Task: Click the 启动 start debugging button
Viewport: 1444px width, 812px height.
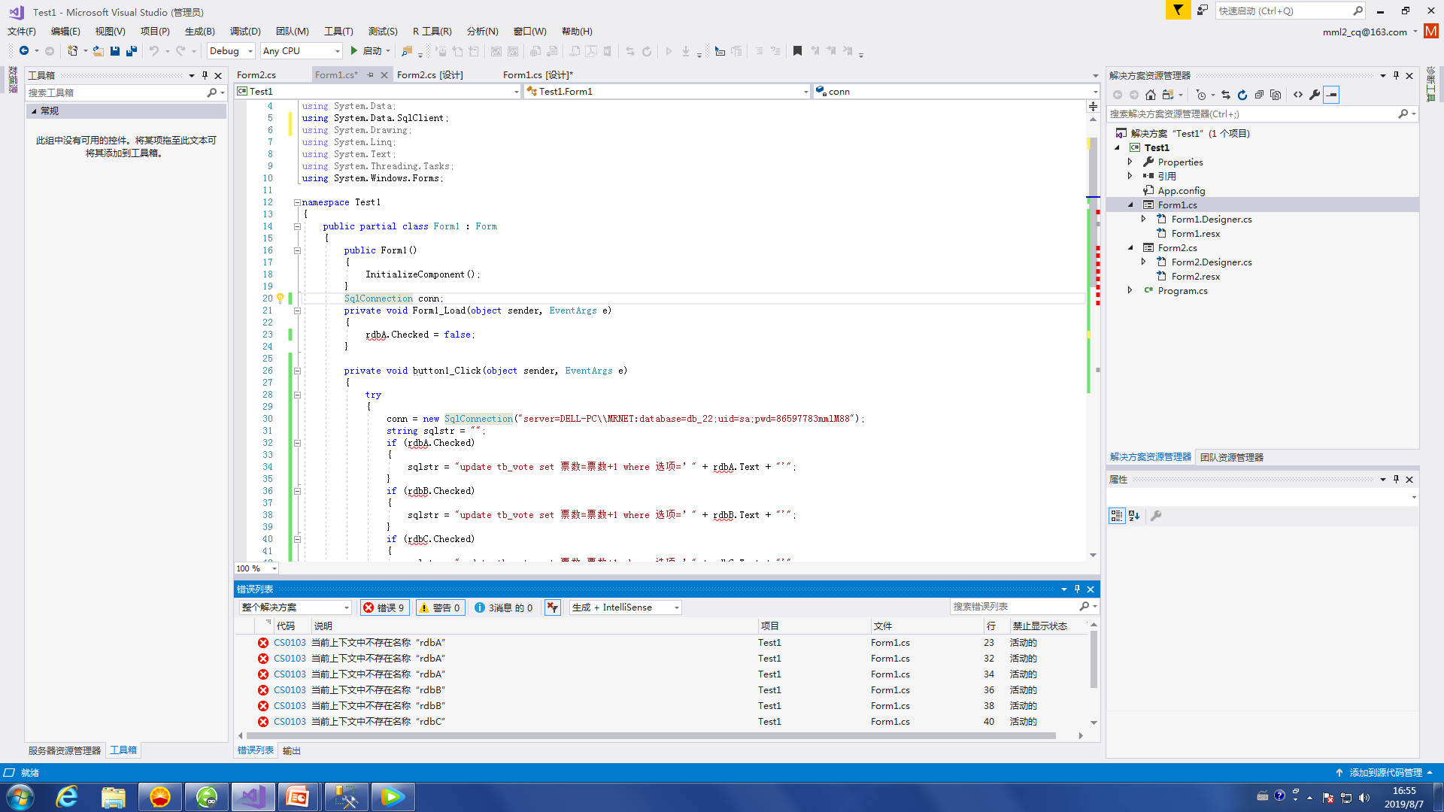Action: [x=366, y=51]
